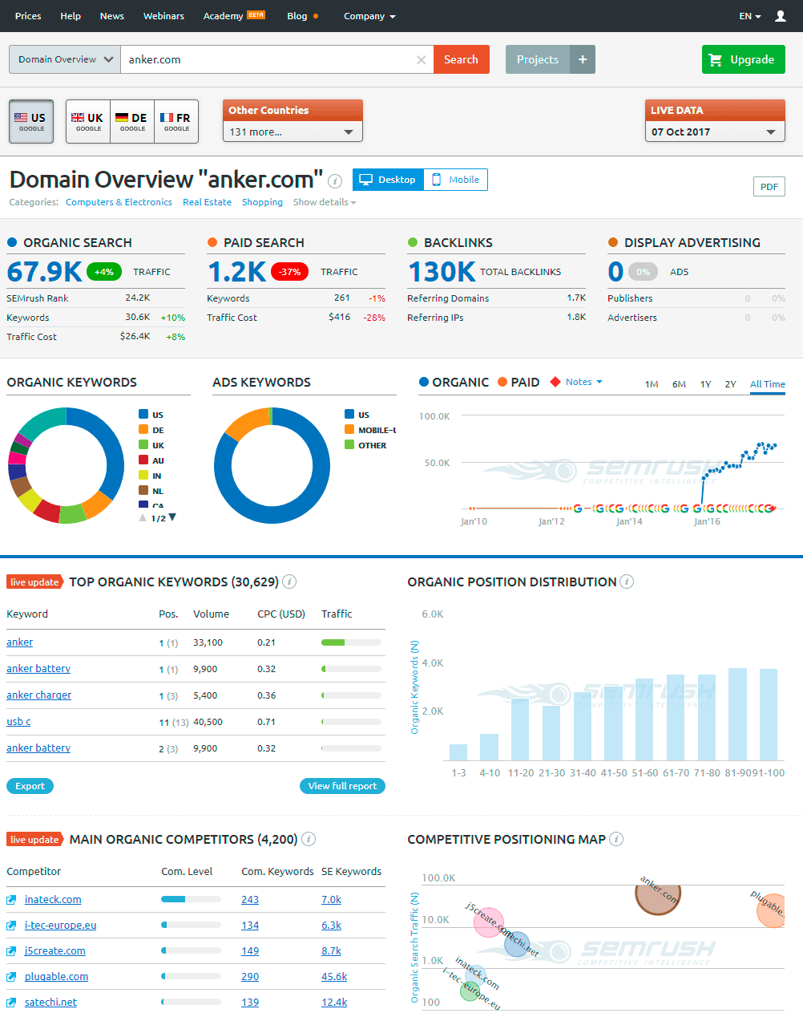Clear the search field with X icon
This screenshot has width=803, height=1013.
421,60
